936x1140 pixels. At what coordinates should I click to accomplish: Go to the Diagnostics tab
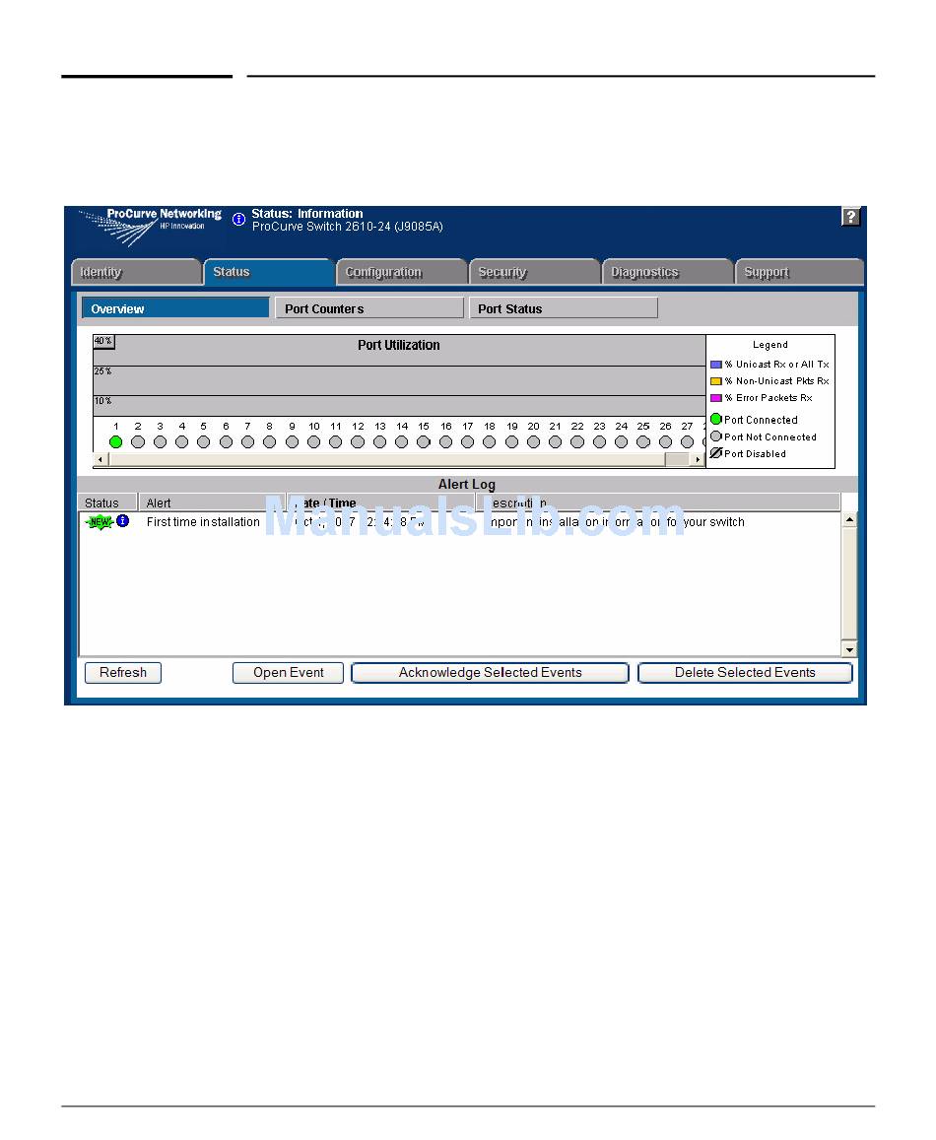pyautogui.click(x=668, y=272)
